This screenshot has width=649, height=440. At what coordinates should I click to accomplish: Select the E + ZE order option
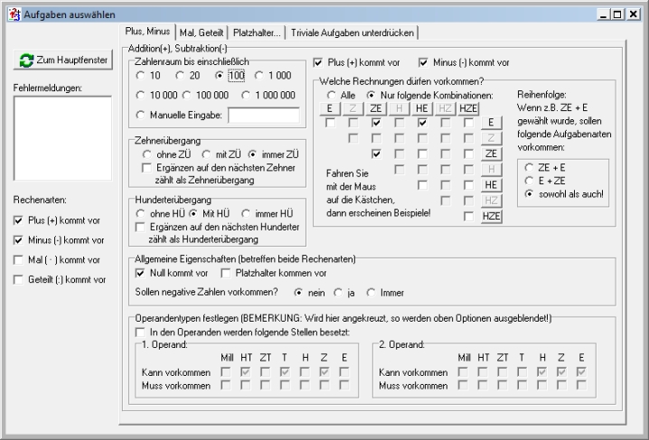click(529, 181)
